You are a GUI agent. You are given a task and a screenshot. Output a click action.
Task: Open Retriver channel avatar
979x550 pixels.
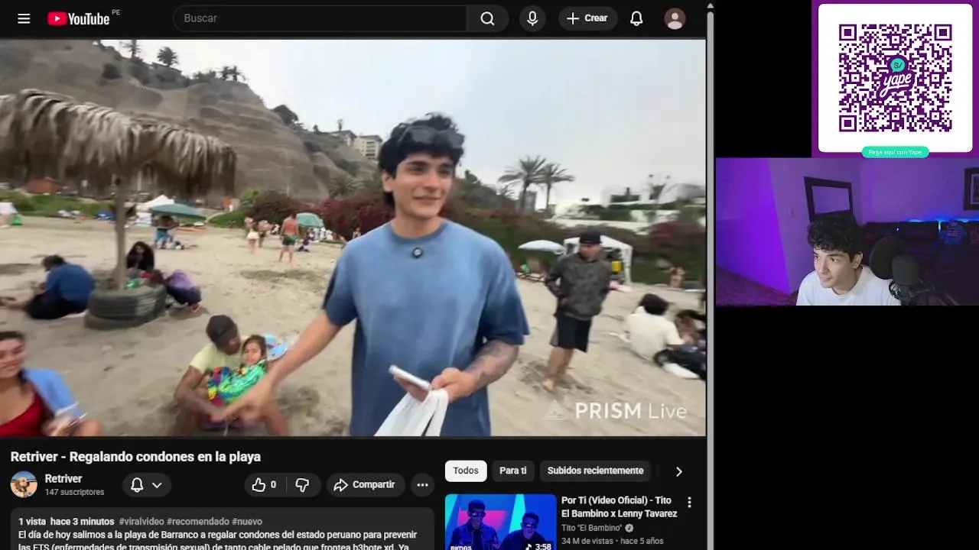24,485
